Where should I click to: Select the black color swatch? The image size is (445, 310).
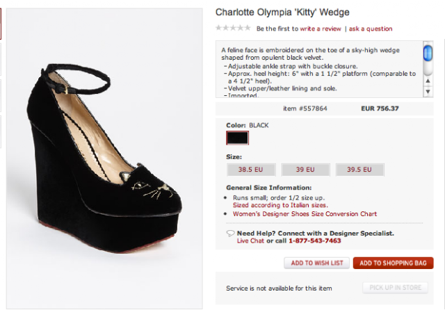pyautogui.click(x=238, y=138)
